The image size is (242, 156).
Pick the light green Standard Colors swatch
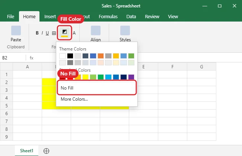click(93, 77)
